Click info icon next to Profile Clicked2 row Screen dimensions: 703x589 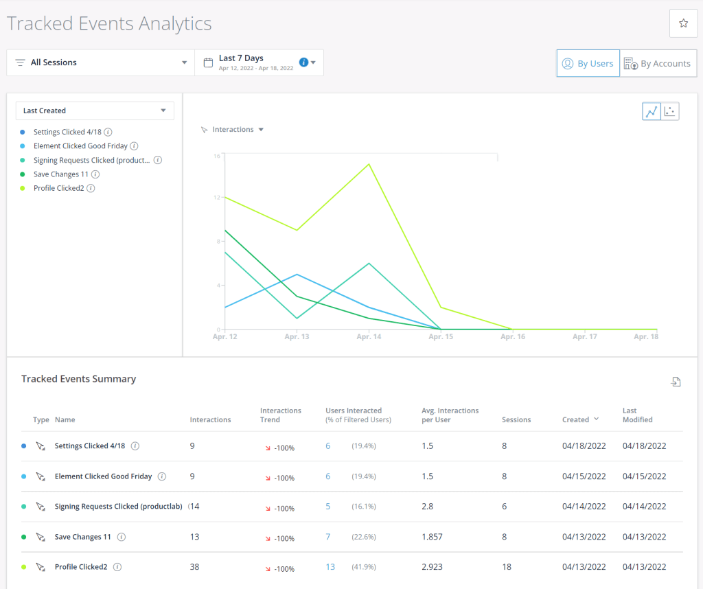click(117, 567)
